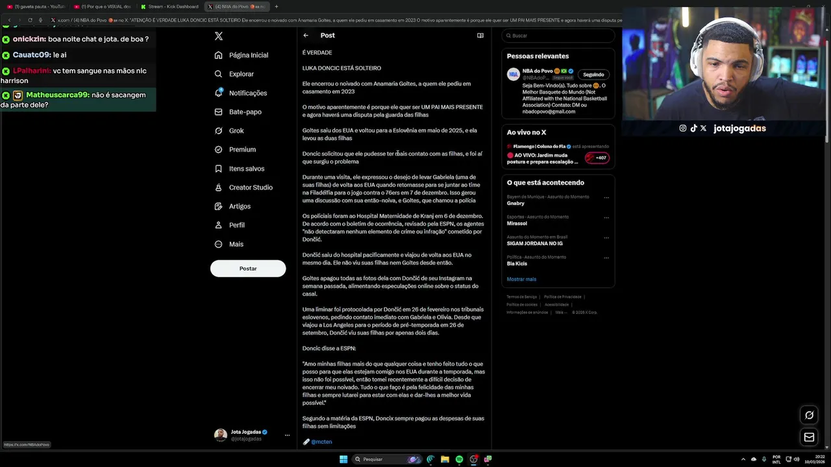Open the @mcten mention link
Screen dimensions: 831x467
[x=321, y=442]
